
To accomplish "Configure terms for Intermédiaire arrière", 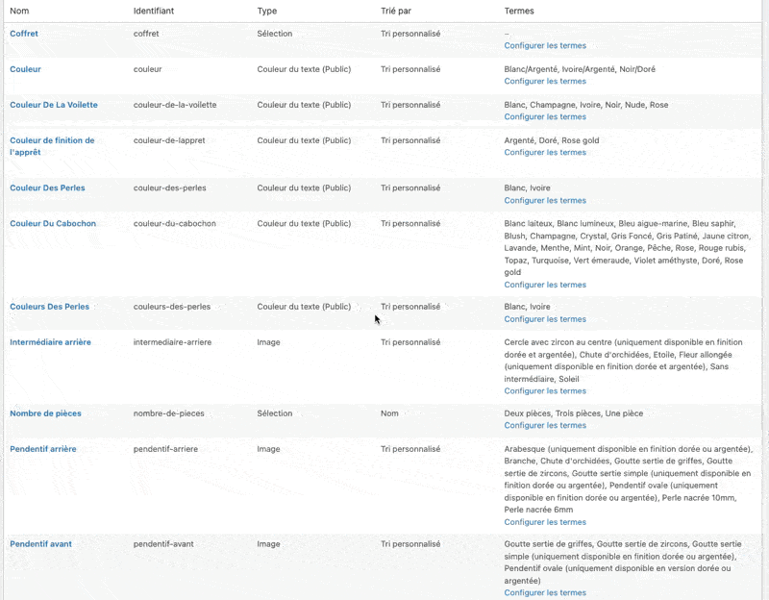I will tap(545, 391).
